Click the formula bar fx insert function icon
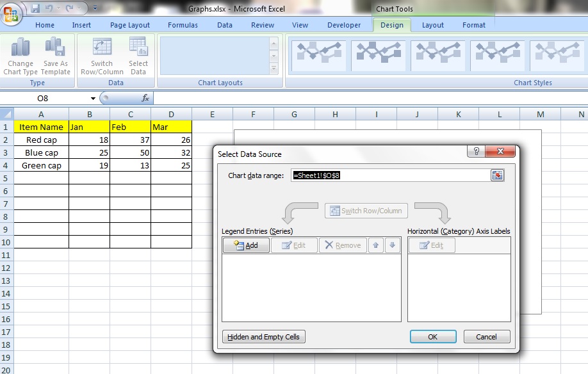Screen dimensions: 588x374 [x=145, y=98]
